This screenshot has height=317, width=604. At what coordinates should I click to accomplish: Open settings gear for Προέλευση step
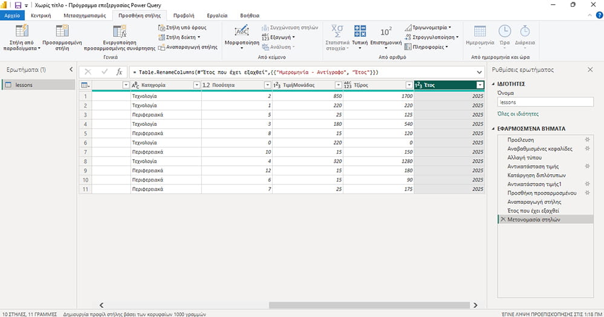588,140
